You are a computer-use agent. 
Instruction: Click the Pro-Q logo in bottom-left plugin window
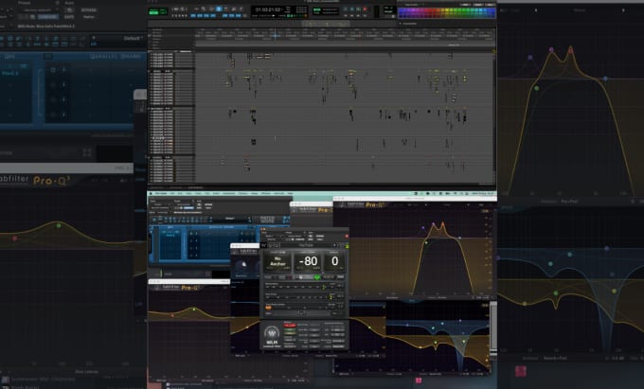click(x=189, y=288)
